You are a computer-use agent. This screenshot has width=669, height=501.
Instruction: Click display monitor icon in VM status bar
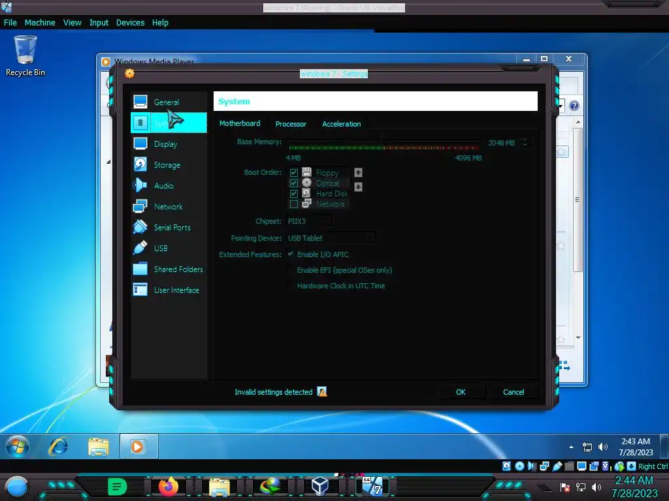click(x=581, y=466)
